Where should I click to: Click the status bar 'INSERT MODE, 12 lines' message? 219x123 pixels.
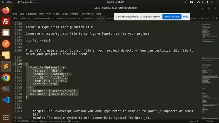click(49, 121)
